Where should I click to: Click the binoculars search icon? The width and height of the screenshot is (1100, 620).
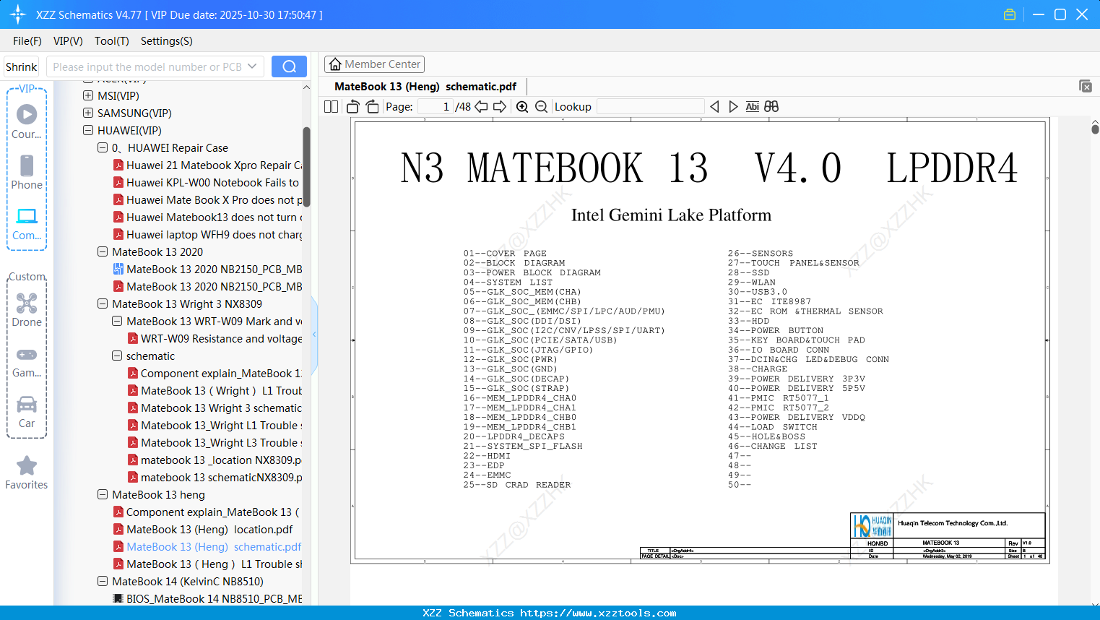click(771, 107)
